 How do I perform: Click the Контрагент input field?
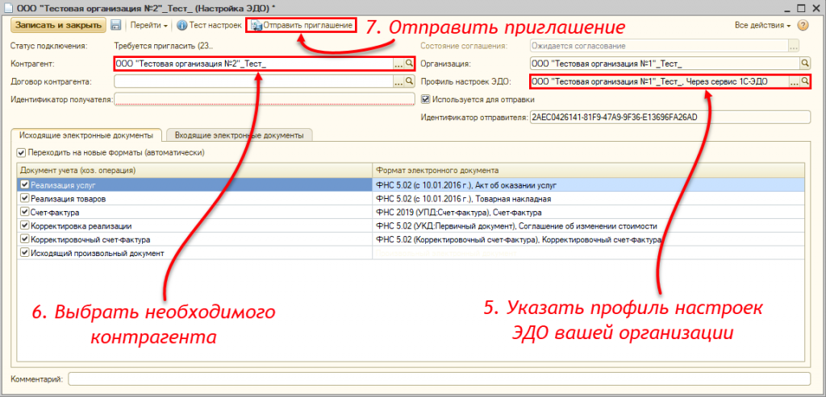253,64
